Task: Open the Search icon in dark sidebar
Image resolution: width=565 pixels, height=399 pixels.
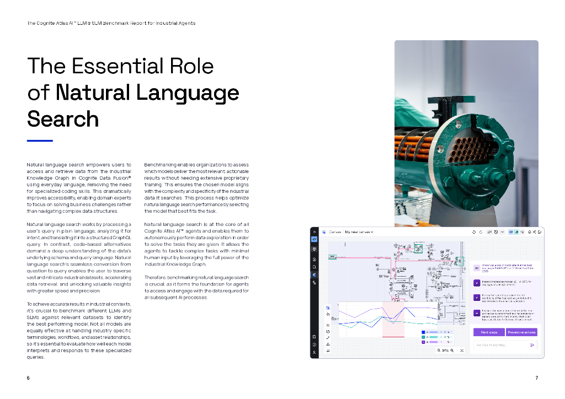Action: [314, 267]
